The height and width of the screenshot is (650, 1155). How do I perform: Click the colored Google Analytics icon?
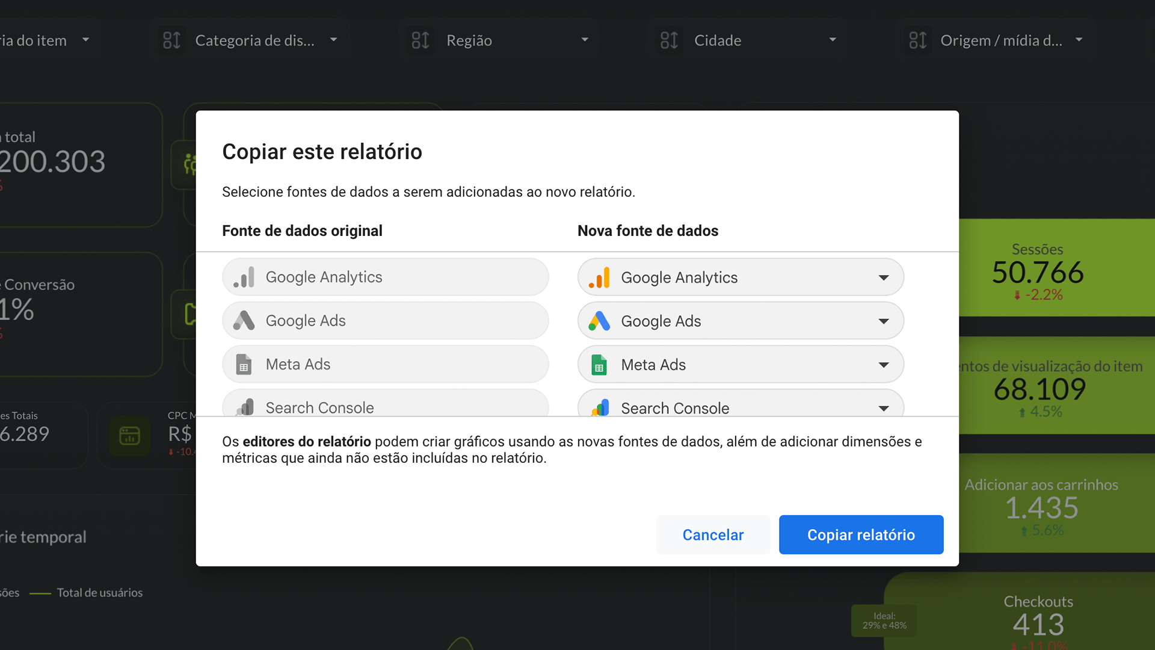click(599, 277)
